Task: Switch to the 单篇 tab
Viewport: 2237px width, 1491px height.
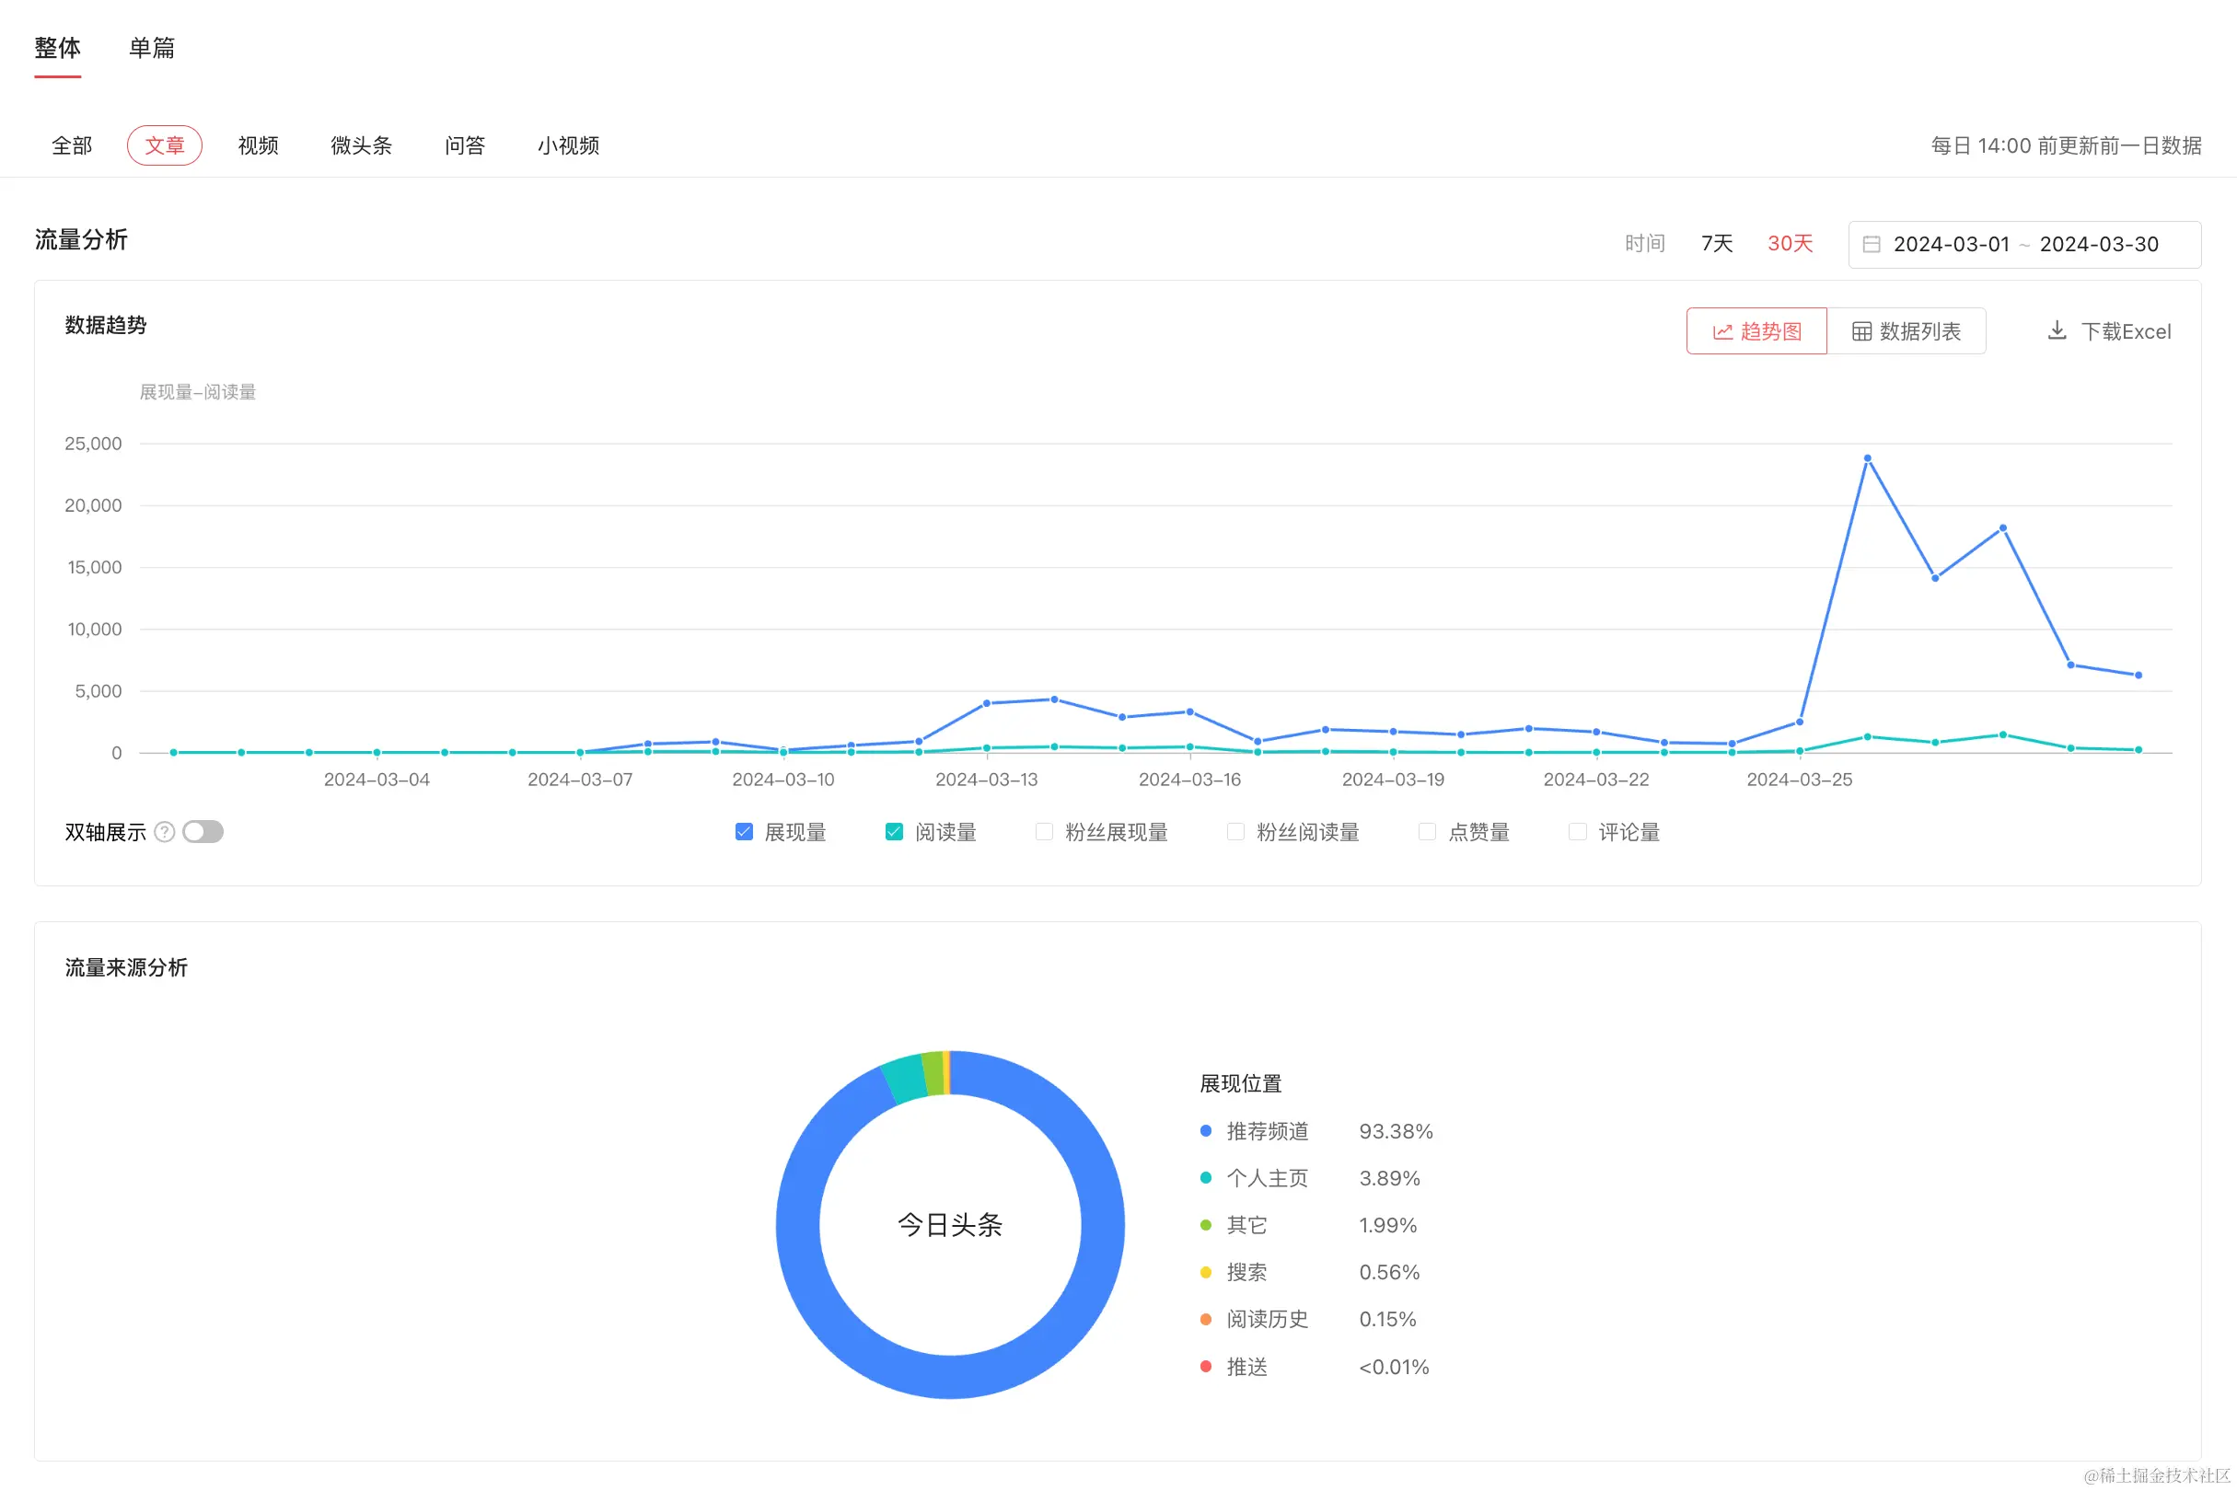Action: [152, 48]
